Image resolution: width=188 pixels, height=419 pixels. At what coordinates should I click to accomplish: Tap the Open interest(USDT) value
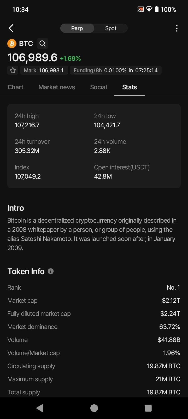click(x=103, y=177)
